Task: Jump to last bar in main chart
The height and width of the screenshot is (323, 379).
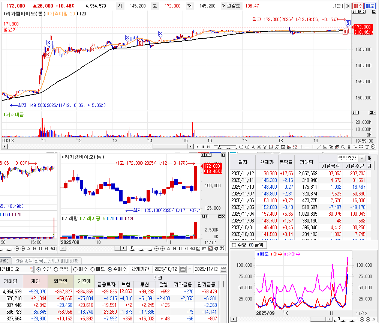Action: (x=208, y=147)
